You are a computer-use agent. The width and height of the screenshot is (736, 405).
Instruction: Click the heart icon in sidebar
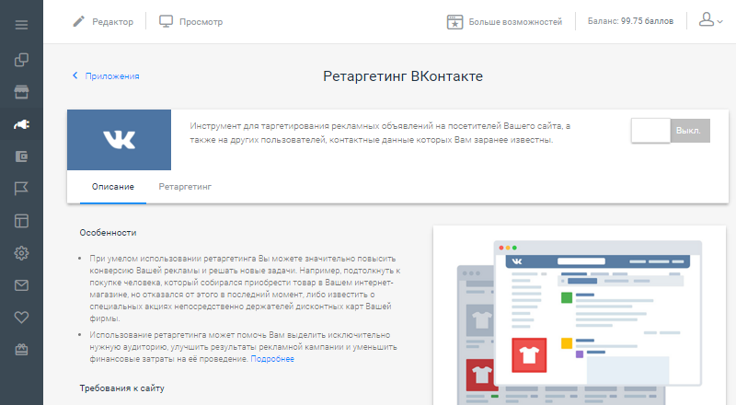[21, 318]
